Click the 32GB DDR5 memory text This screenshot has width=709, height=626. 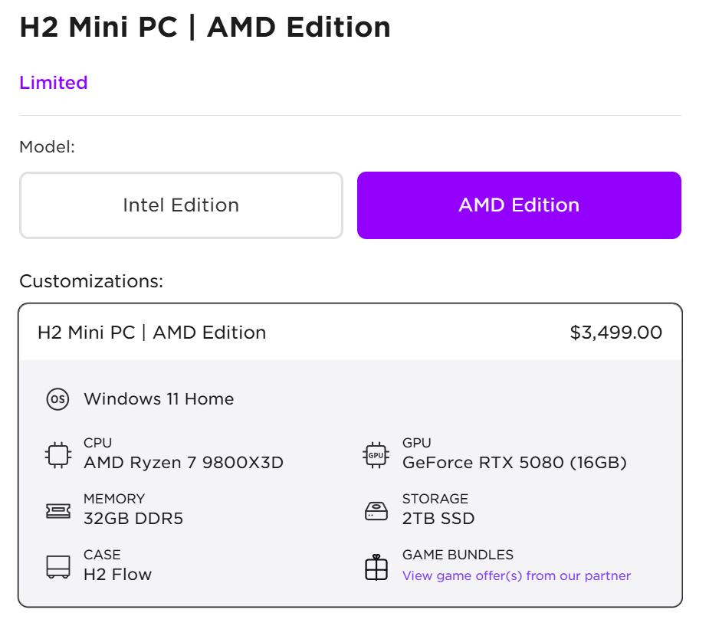pos(133,519)
